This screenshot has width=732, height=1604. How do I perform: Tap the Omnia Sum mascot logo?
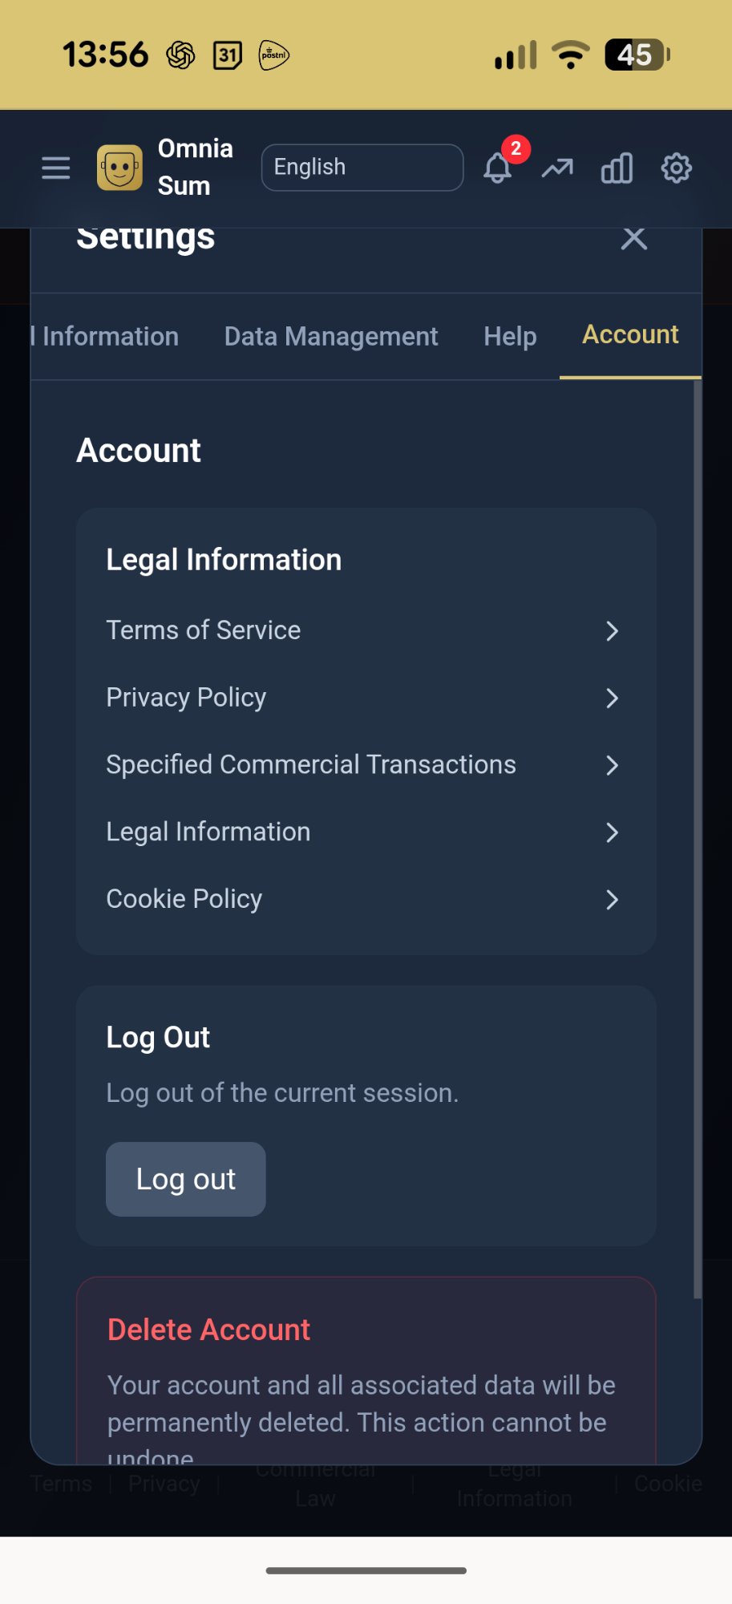click(119, 168)
